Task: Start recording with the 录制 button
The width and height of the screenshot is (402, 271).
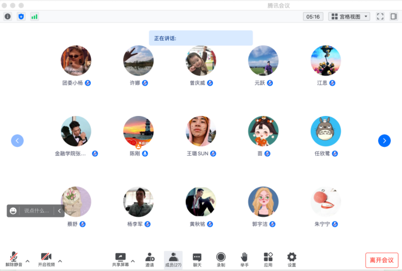Action: click(220, 259)
